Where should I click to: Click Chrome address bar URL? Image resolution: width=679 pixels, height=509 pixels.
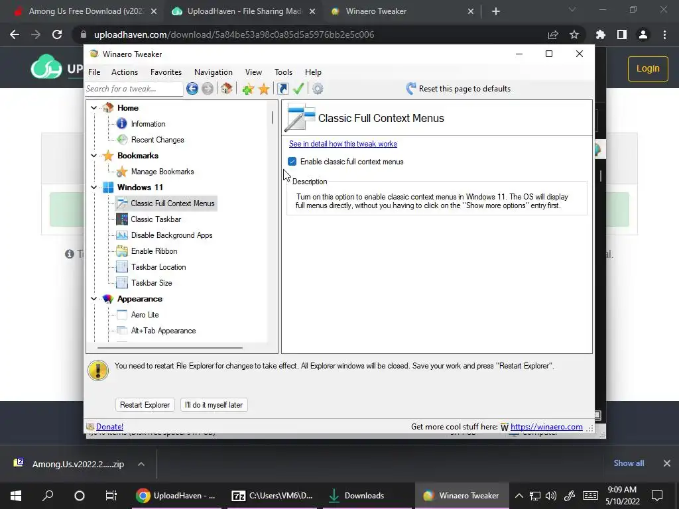point(234,34)
